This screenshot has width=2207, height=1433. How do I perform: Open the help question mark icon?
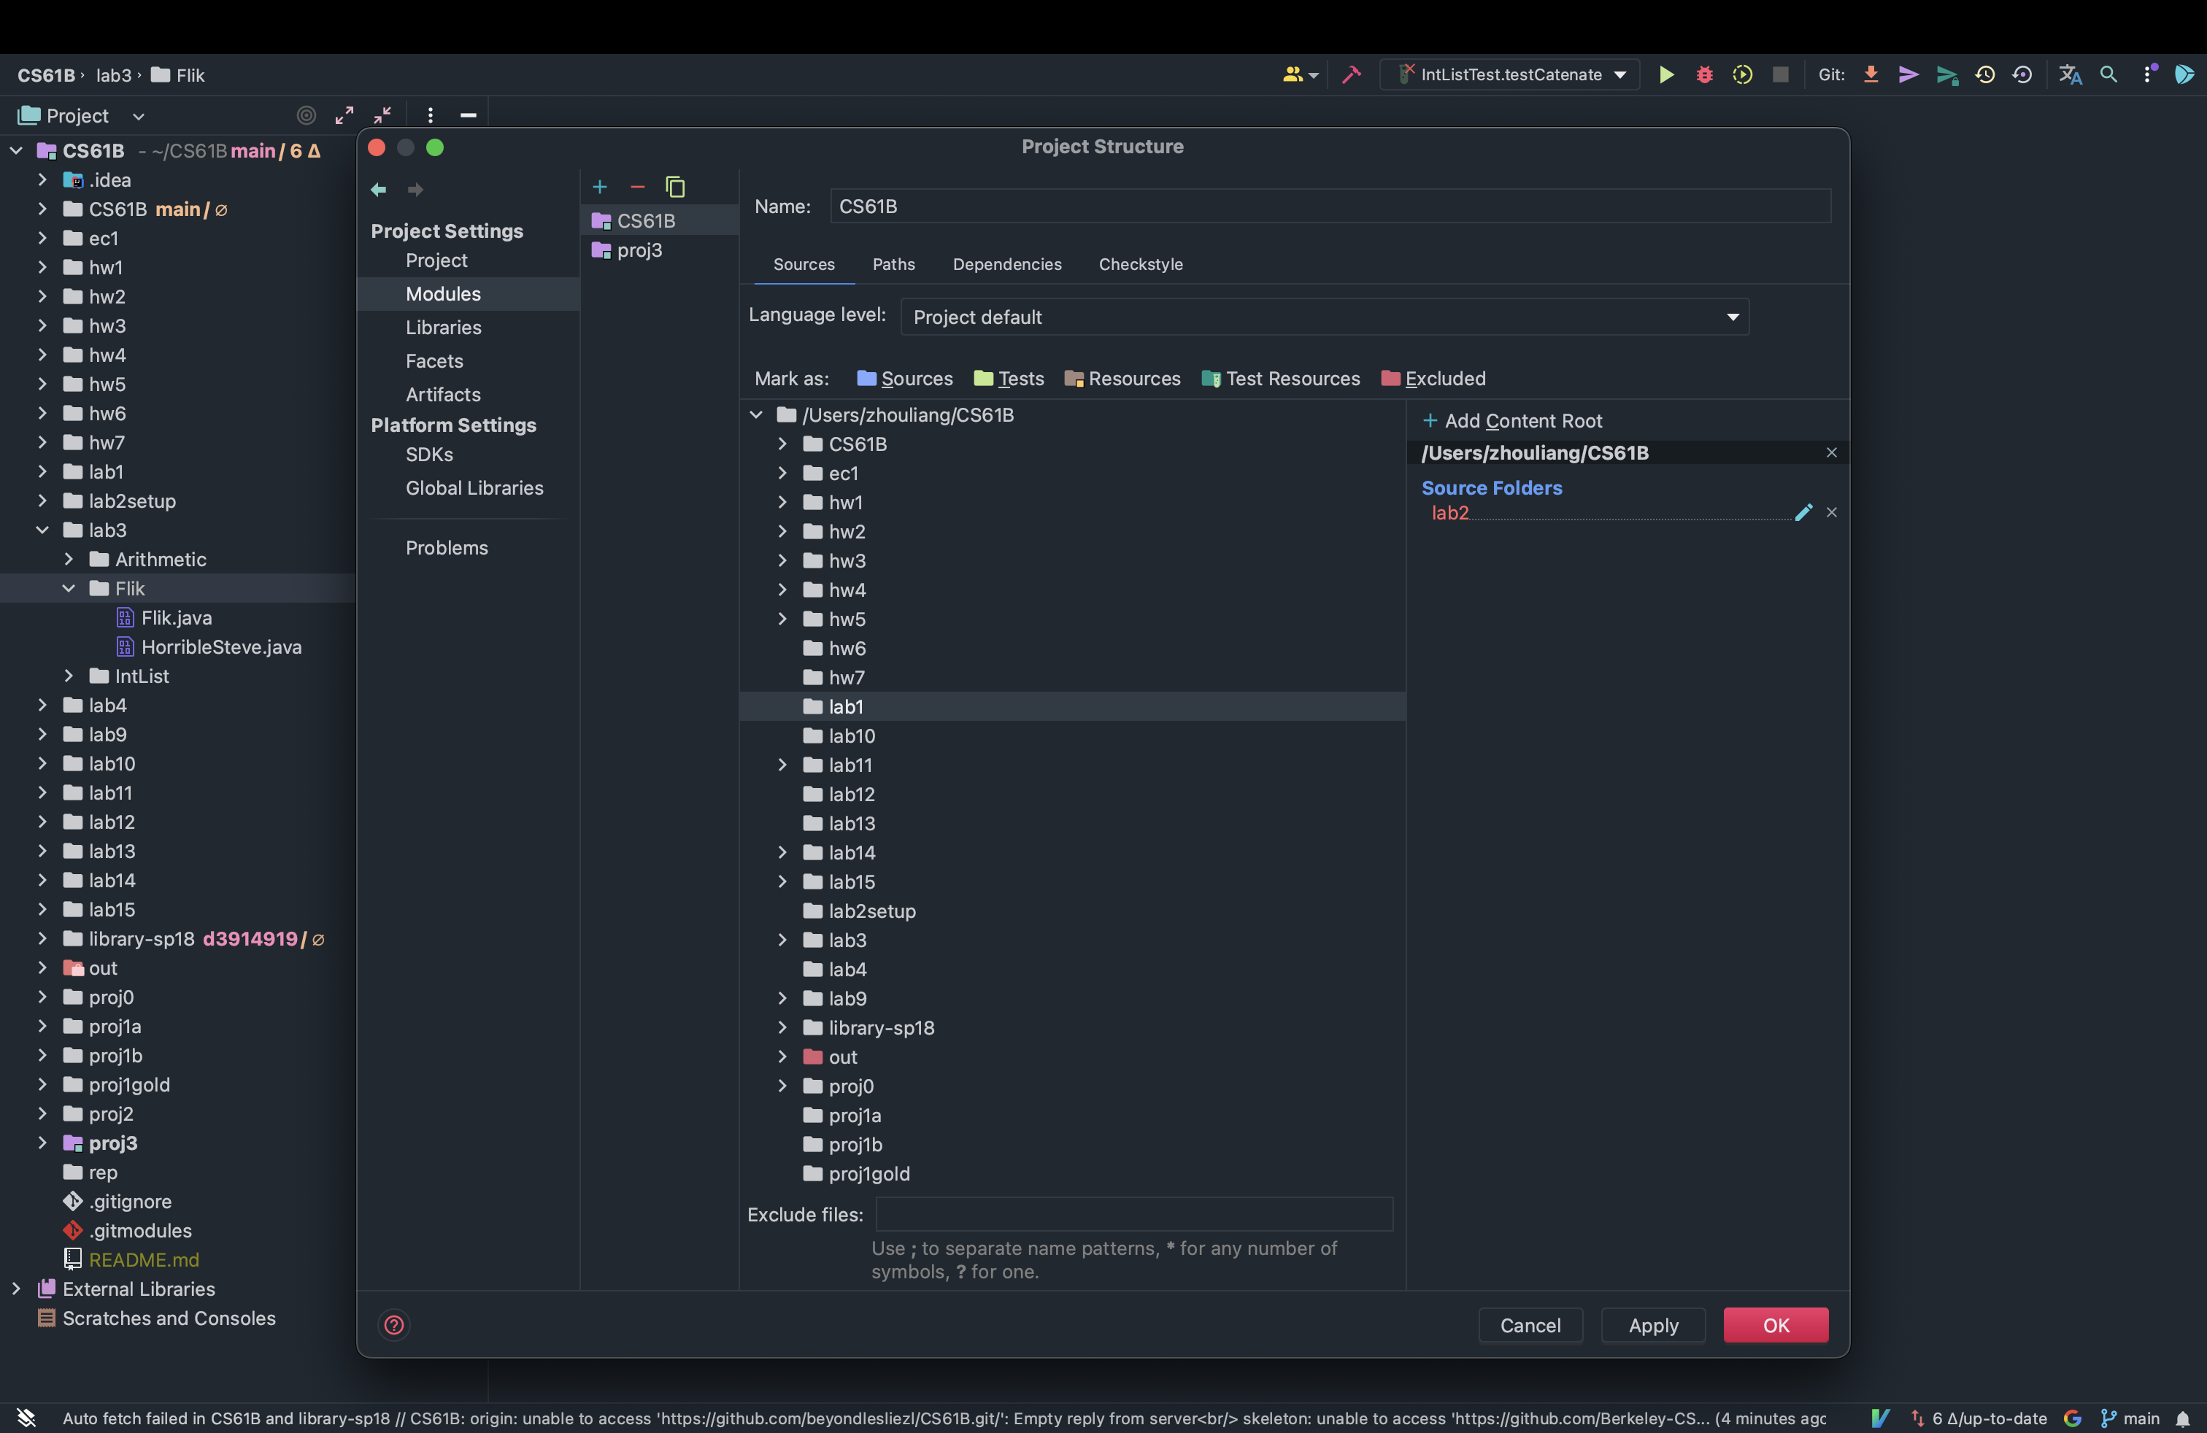[x=394, y=1324]
